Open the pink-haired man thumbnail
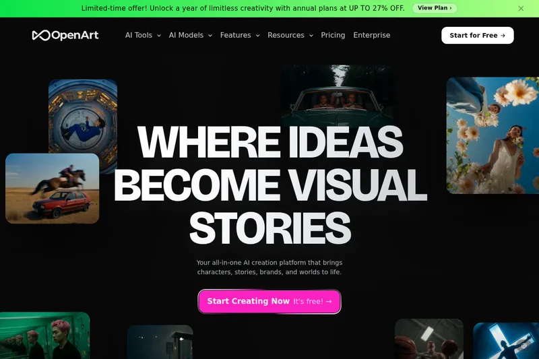 click(x=44, y=335)
